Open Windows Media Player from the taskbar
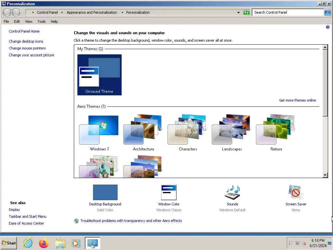The height and width of the screenshot is (250, 333). coord(75,243)
